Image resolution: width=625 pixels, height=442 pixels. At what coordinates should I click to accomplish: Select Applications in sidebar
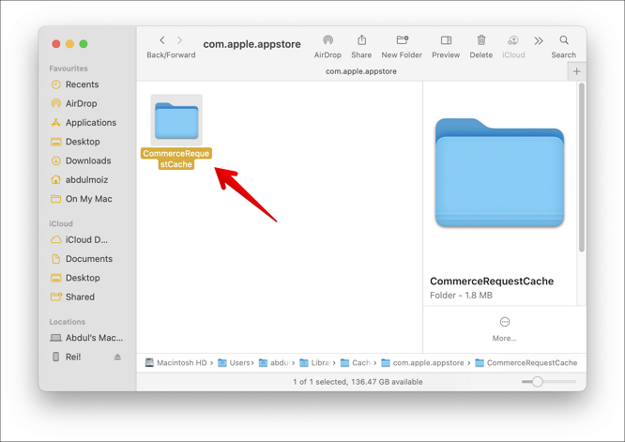point(90,123)
